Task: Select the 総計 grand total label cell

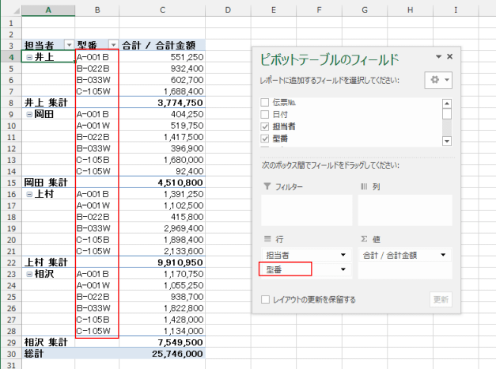Action: 48,353
